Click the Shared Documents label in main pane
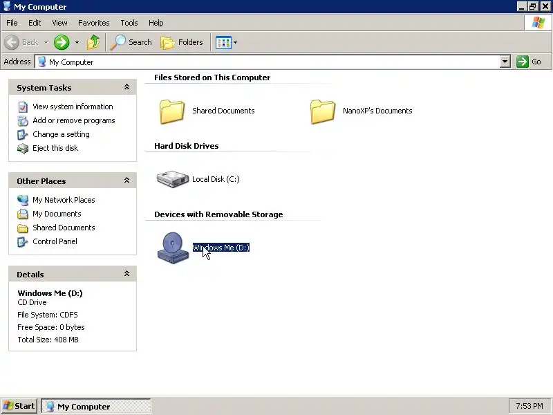553x415 pixels. tap(223, 111)
